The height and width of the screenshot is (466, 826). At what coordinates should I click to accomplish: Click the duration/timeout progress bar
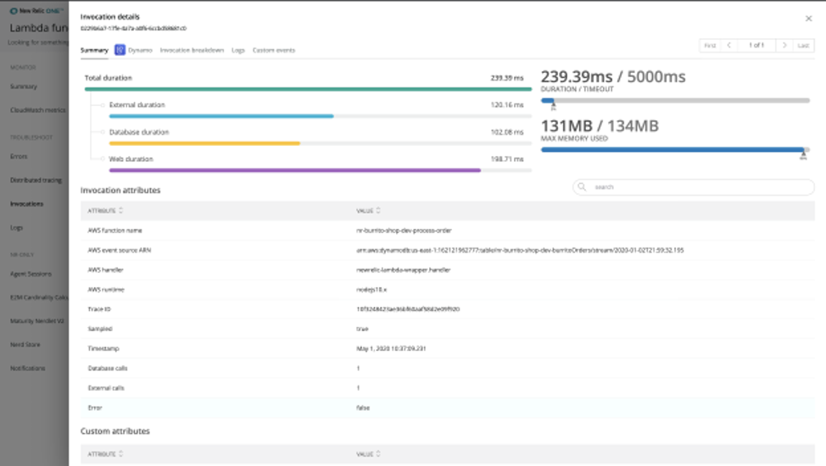(675, 101)
